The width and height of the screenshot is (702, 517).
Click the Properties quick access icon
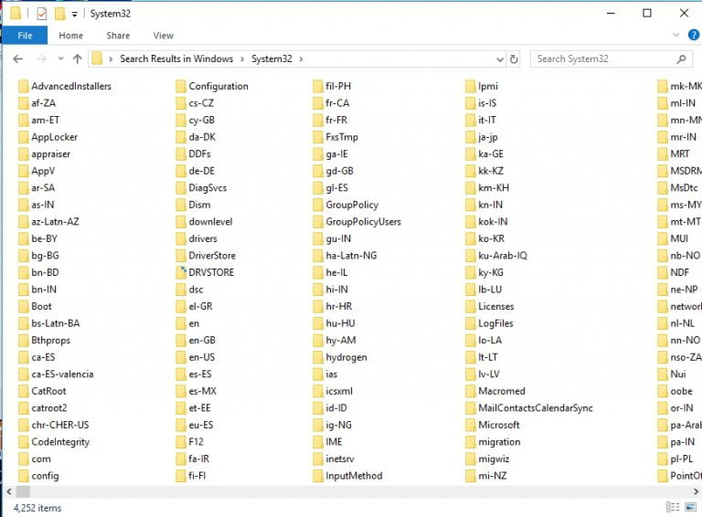(42, 14)
